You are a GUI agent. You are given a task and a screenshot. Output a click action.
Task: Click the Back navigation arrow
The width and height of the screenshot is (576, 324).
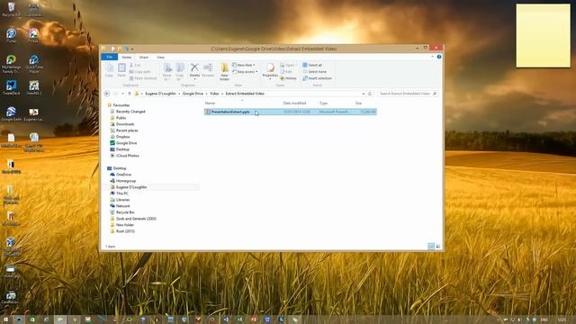pos(107,94)
